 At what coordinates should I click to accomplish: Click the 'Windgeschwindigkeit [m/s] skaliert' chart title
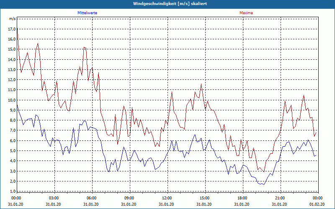pos(170,4)
